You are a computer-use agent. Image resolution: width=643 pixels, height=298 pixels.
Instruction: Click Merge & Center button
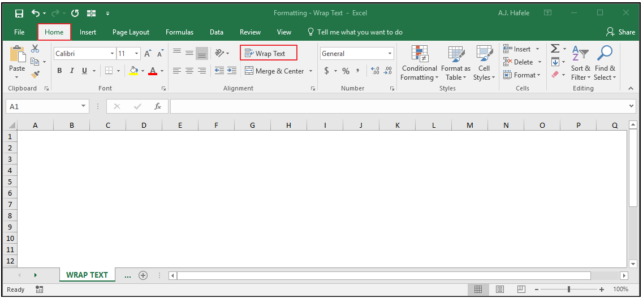274,71
